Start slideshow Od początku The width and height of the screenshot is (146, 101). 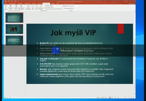point(6,7)
